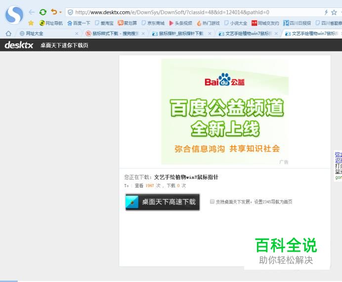The image size is (342, 282).
Task: Click the arrow icon on the download button
Action: [132, 202]
